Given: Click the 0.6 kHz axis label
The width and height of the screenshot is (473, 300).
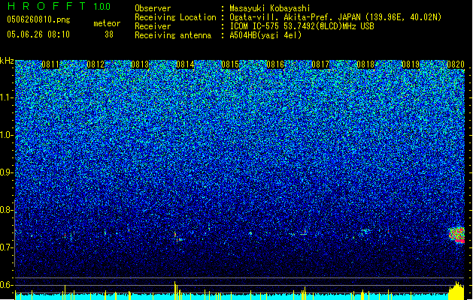Looking at the screenshot, I should coord(7,285).
